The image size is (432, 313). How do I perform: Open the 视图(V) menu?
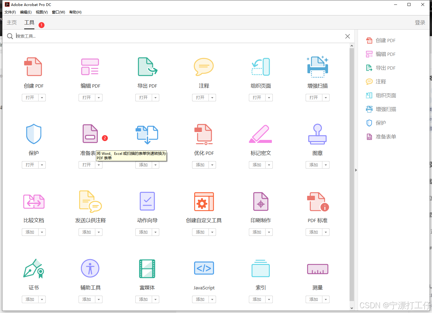pyautogui.click(x=42, y=12)
